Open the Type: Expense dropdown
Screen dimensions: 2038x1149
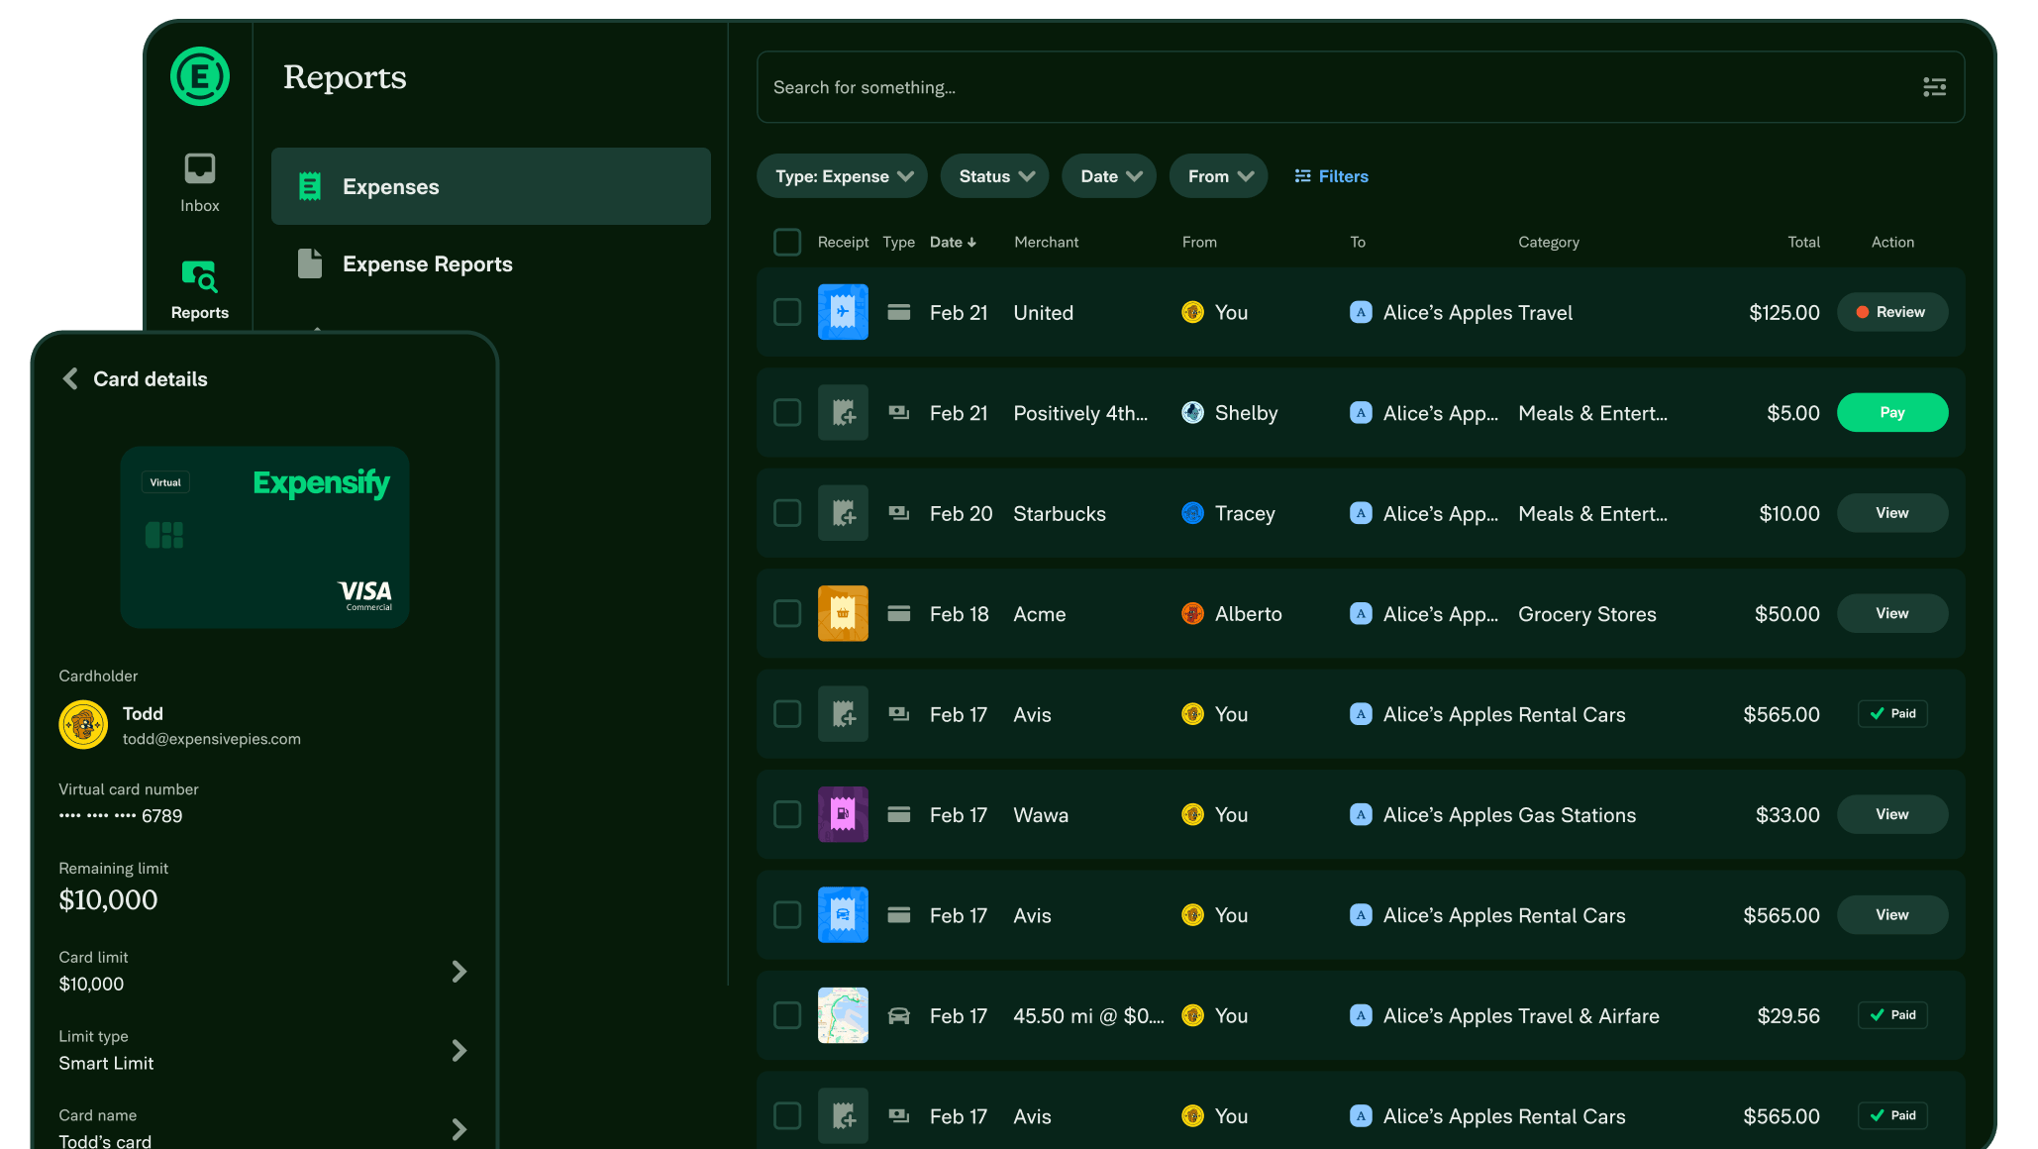click(x=843, y=176)
